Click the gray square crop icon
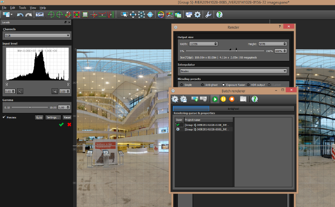335x207 pixels. pyautogui.click(x=85, y=15)
